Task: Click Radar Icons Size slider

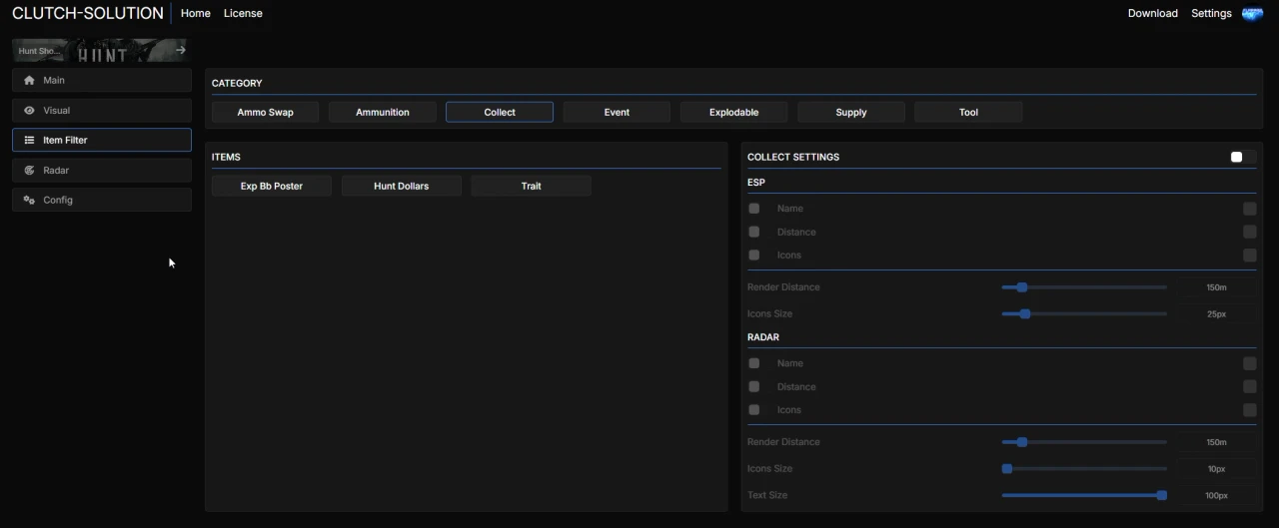Action: (x=1084, y=468)
